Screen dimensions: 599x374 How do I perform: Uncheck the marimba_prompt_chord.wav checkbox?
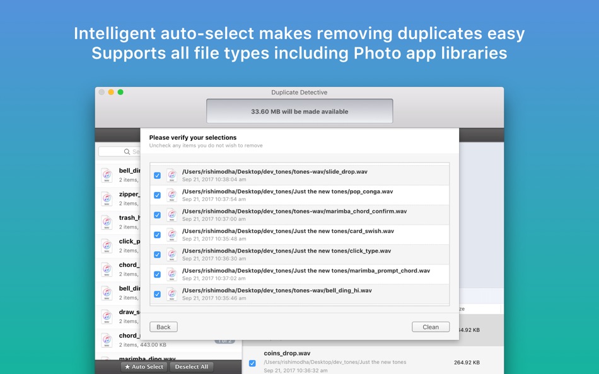pyautogui.click(x=157, y=275)
